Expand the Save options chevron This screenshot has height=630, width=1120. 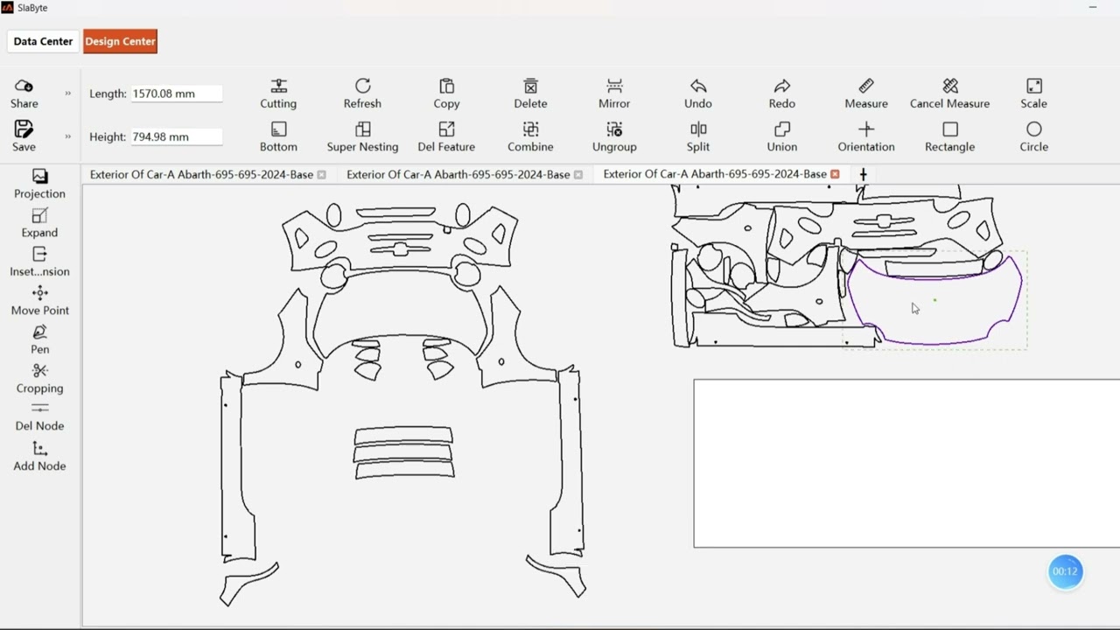67,136
